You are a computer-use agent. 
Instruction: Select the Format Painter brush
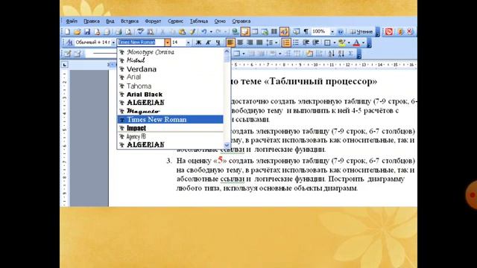point(192,31)
